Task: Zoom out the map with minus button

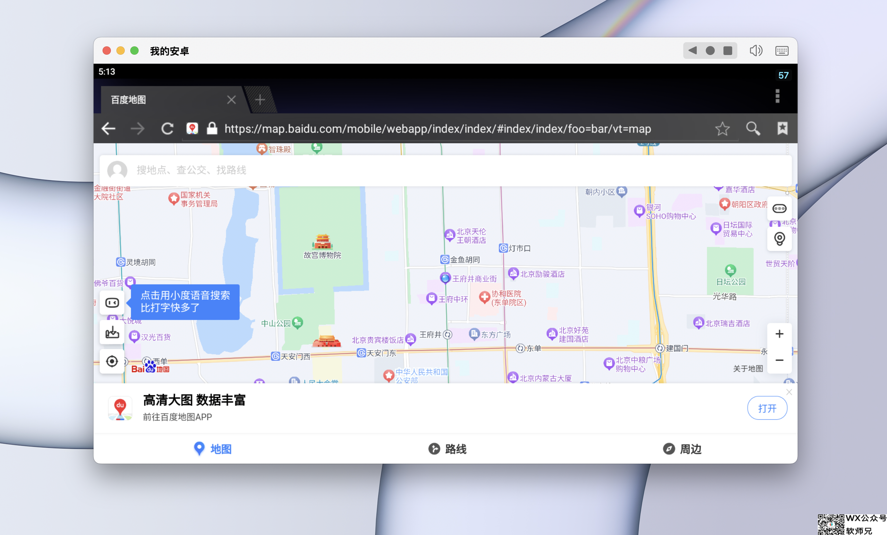Action: point(779,360)
